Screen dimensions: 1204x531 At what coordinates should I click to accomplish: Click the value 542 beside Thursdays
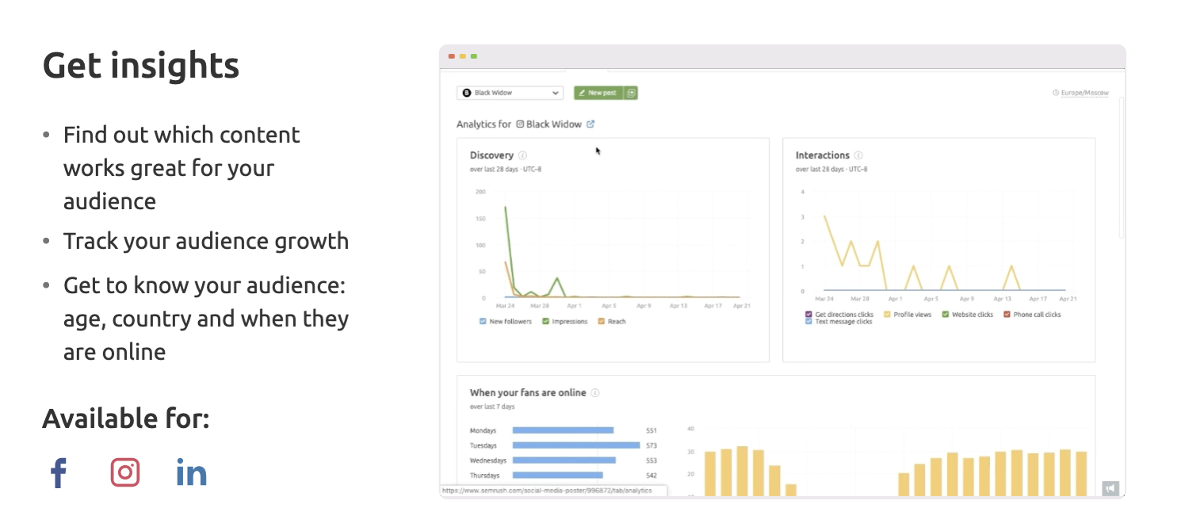[x=652, y=476]
